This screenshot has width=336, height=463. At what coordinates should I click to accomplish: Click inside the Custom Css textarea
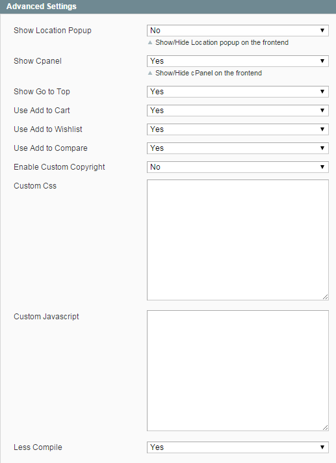238,240
